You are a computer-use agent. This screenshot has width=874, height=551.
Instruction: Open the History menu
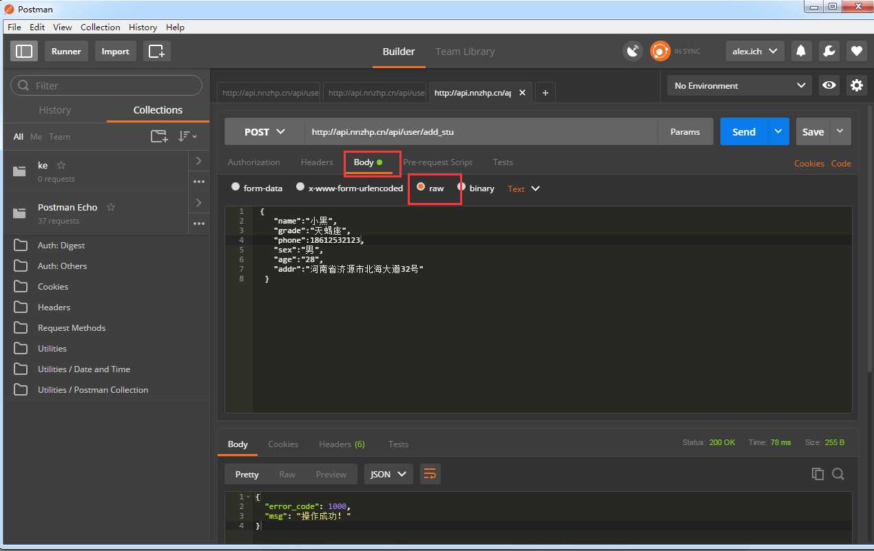[143, 27]
